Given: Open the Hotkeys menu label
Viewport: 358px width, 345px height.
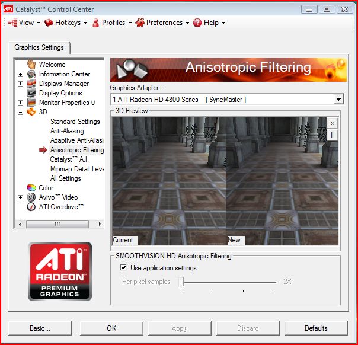Looking at the screenshot, I should [x=68, y=23].
